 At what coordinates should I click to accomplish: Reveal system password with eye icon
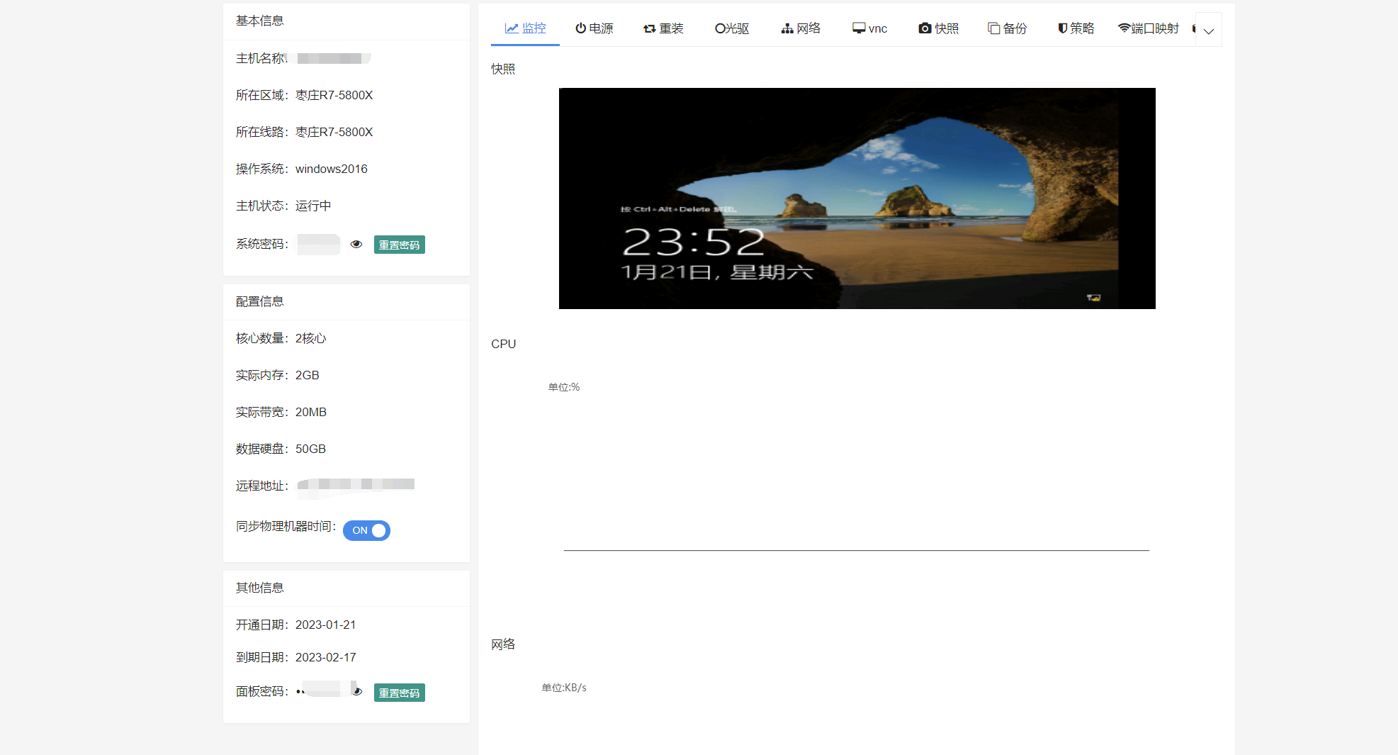[356, 244]
